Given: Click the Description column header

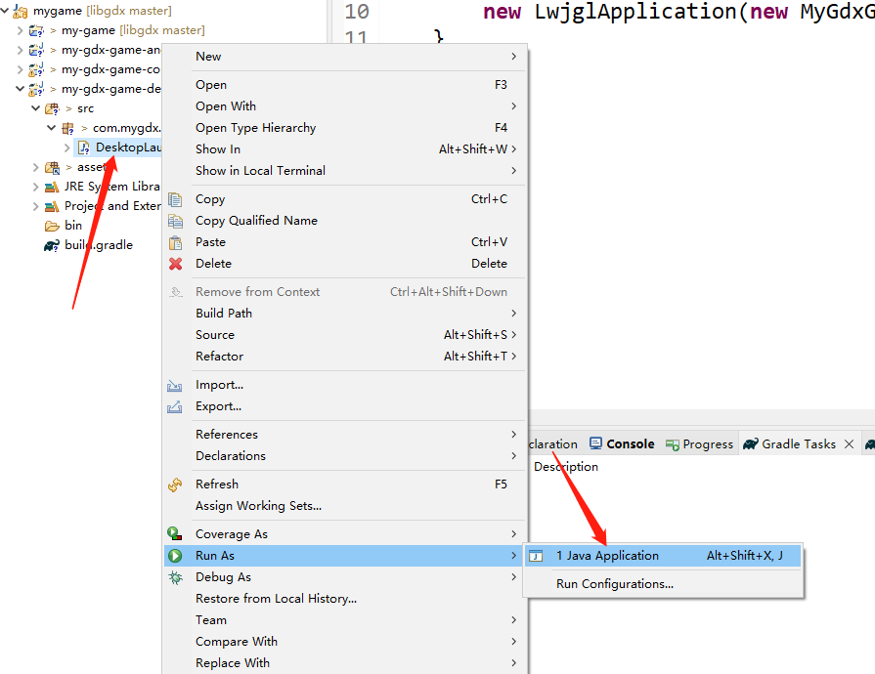Looking at the screenshot, I should pos(566,467).
